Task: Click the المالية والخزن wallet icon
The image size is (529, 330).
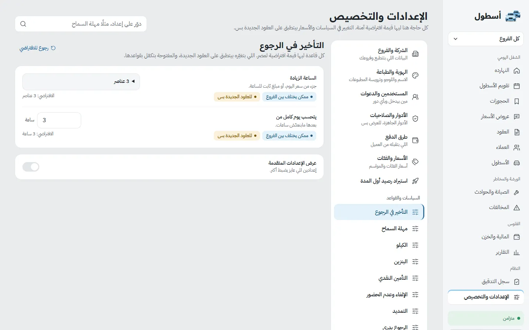Action: pyautogui.click(x=517, y=237)
